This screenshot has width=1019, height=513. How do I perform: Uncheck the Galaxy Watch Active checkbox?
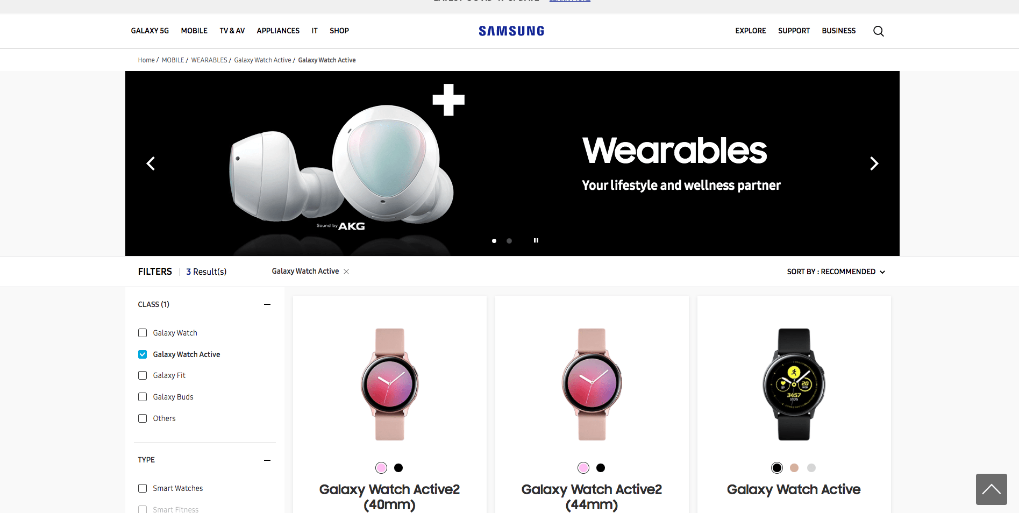[x=142, y=354]
